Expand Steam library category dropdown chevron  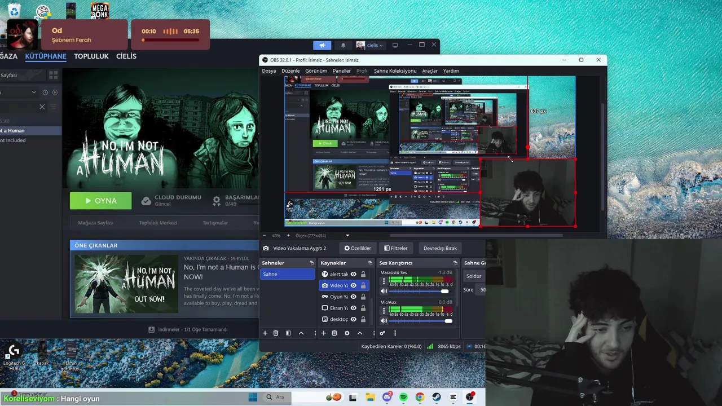[34, 92]
